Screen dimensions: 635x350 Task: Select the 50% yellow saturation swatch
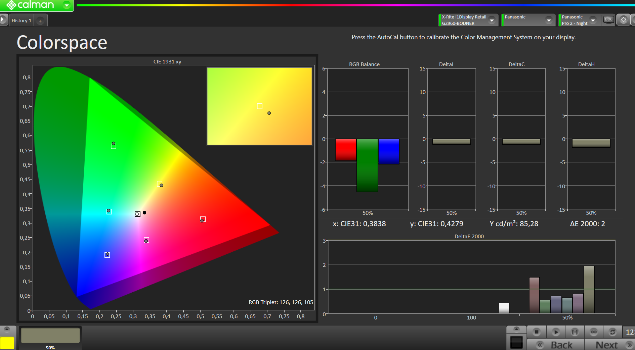point(50,336)
